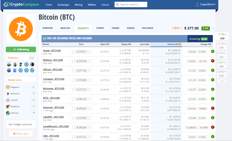
Task: Select the CNY currency option
Action: tap(221, 55)
